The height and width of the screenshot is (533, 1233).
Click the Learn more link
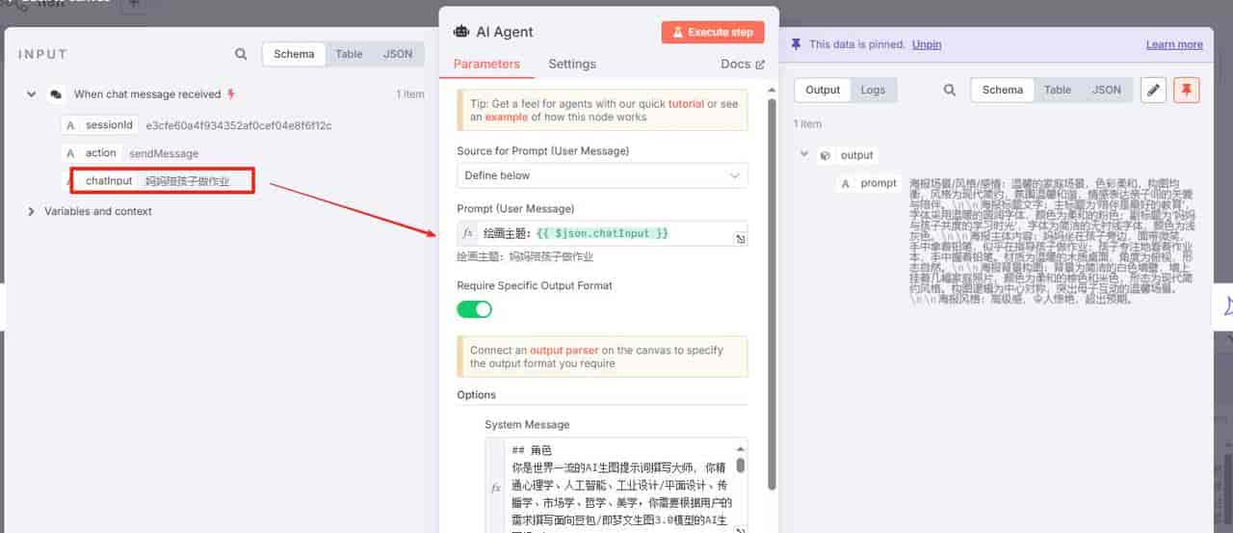pyautogui.click(x=1174, y=44)
